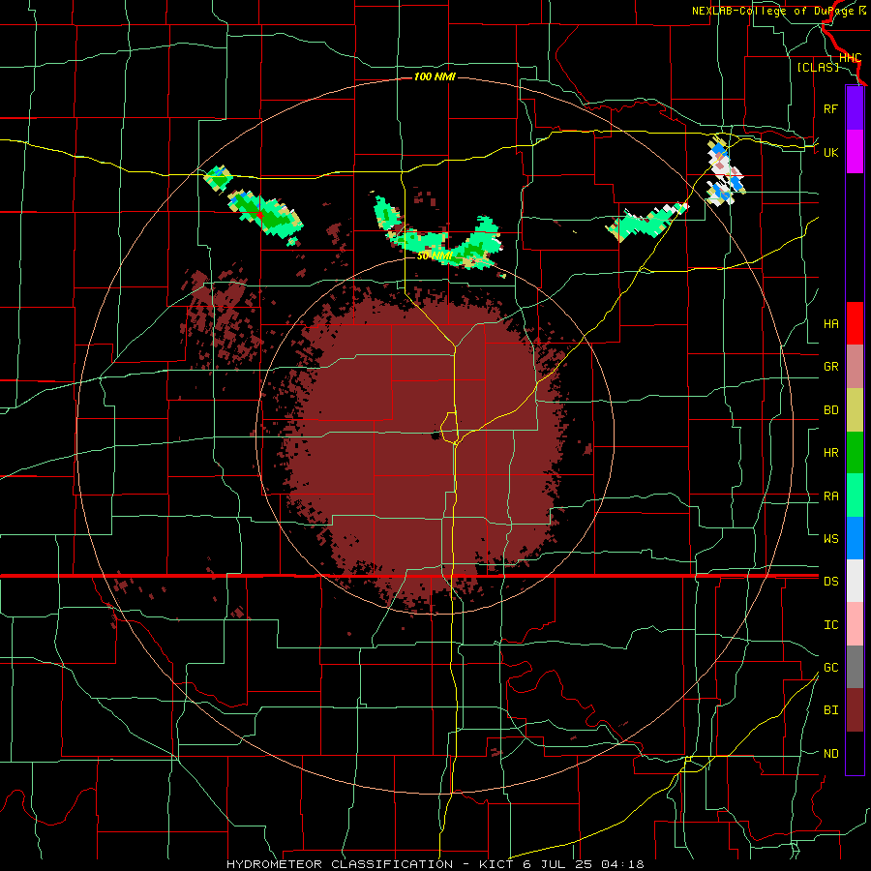The width and height of the screenshot is (871, 871).
Task: Click the HA legend label
Action: coord(830,324)
